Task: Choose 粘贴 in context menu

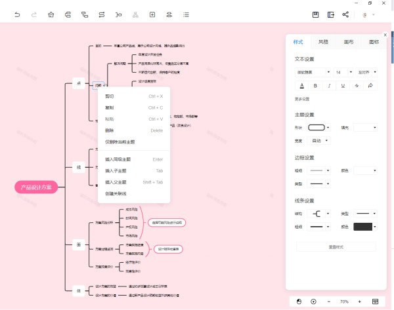Action: pyautogui.click(x=134, y=119)
